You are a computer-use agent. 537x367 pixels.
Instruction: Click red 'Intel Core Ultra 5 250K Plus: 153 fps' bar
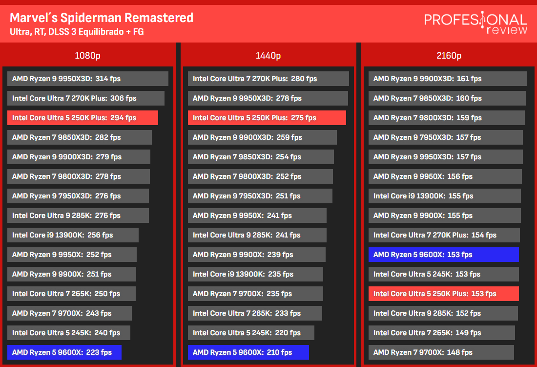444,294
